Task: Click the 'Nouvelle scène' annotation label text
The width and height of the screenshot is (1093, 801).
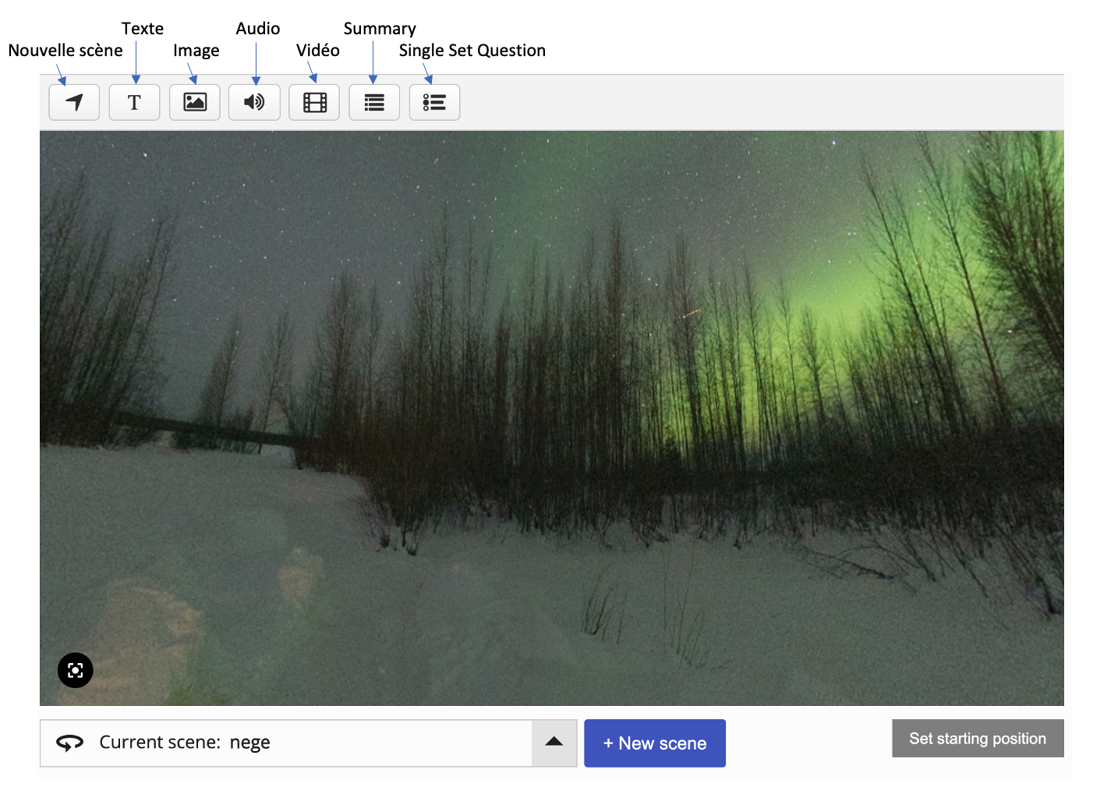Action: coord(65,51)
